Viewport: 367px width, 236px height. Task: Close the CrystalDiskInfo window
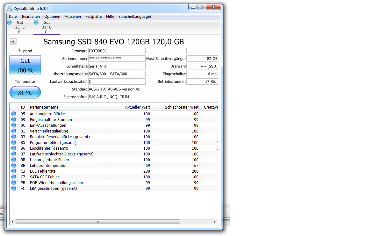click(x=213, y=8)
